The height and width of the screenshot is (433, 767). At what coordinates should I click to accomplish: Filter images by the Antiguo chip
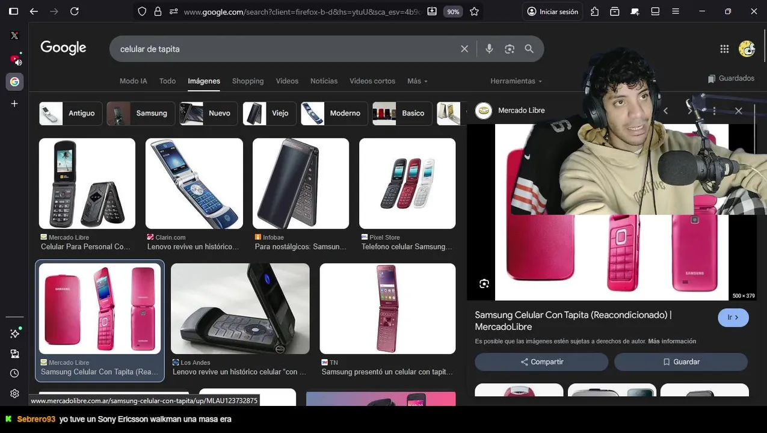(x=70, y=113)
